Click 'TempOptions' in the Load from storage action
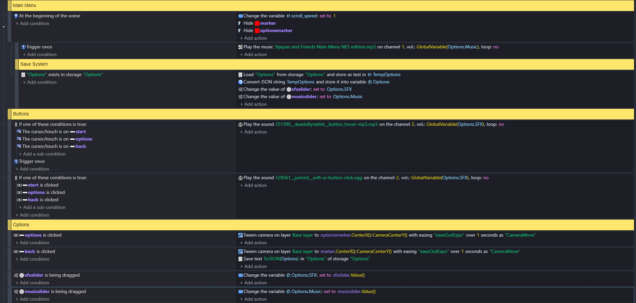Screen dimensions: 636x303 point(386,75)
